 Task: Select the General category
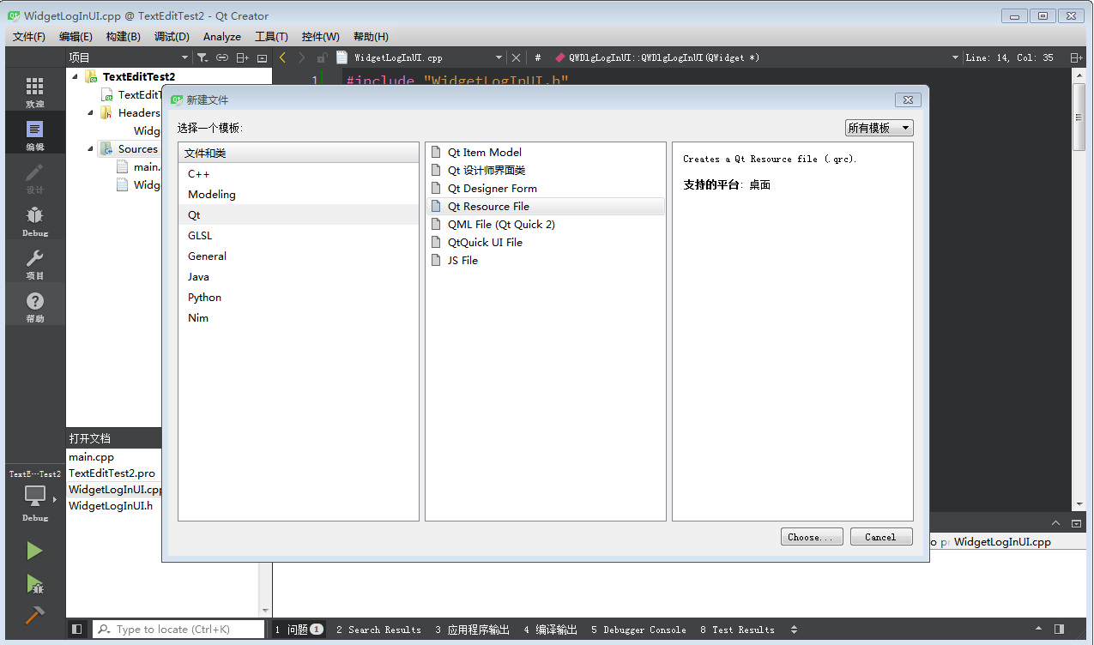pos(299,256)
